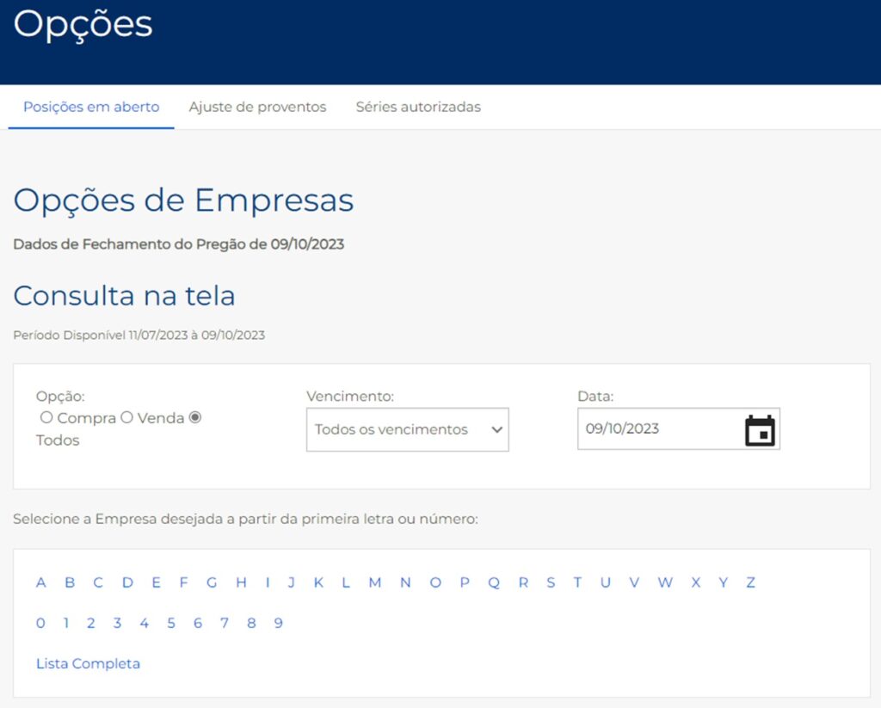Select companies starting with letter P

(x=465, y=582)
